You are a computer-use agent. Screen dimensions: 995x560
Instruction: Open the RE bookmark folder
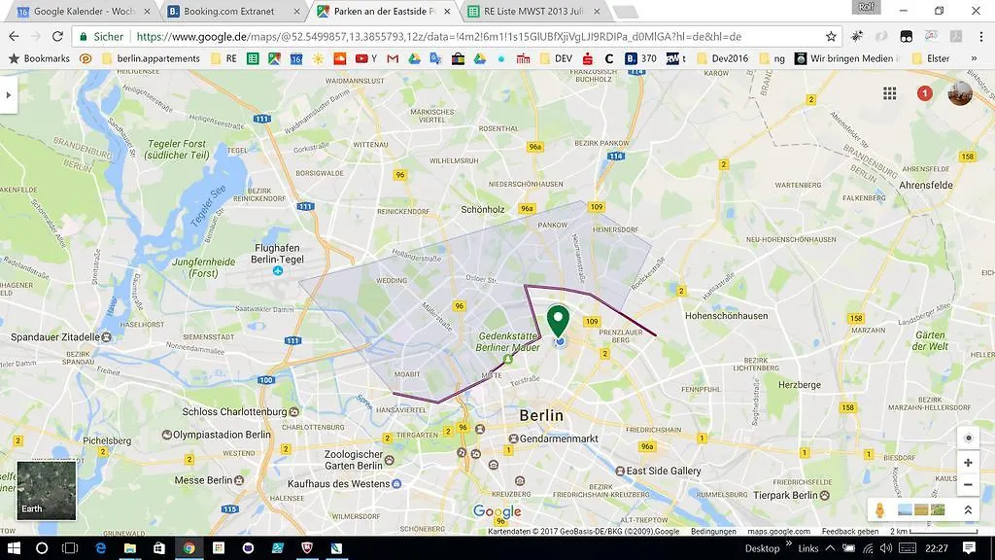[224, 58]
